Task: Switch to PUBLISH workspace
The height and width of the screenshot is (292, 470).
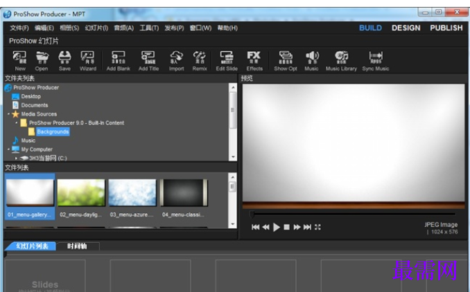Action: click(446, 28)
